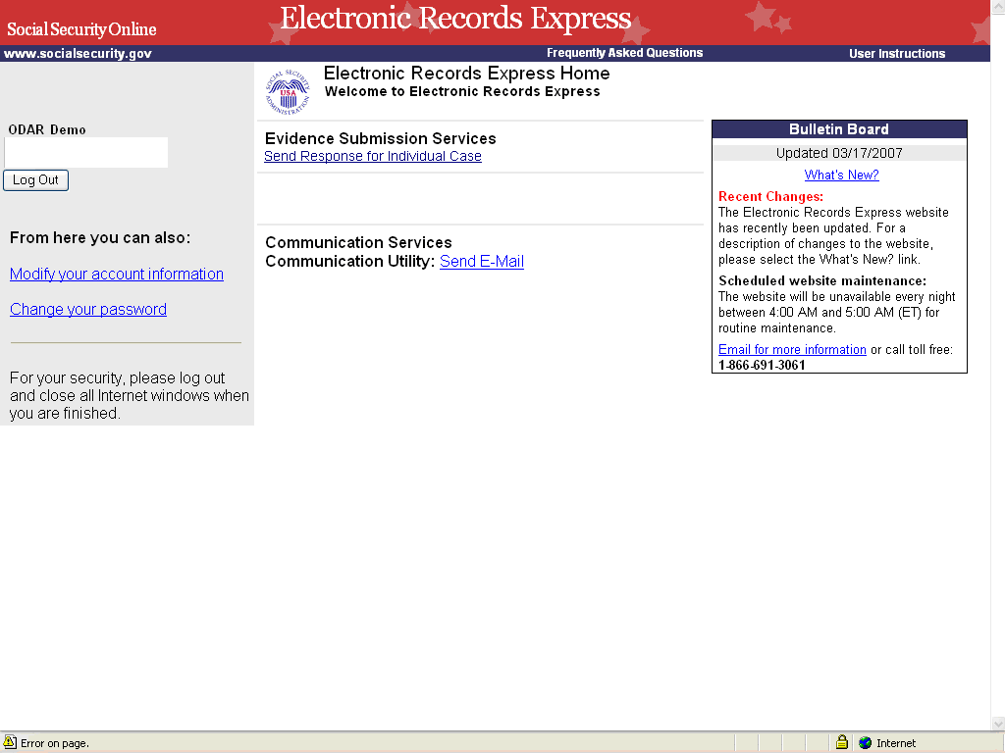Click the Scheduled website maintenance heading
Image resolution: width=1005 pixels, height=753 pixels.
point(822,281)
